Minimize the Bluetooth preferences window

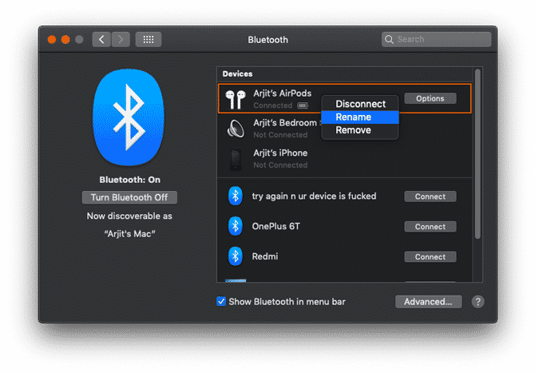(x=65, y=40)
